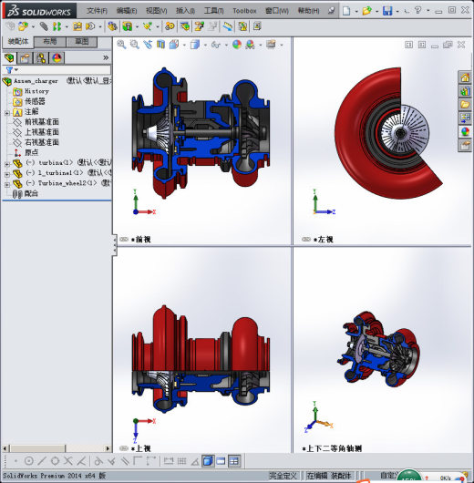Select 配合 mates folder in the tree
The height and width of the screenshot is (483, 474).
pyautogui.click(x=31, y=193)
